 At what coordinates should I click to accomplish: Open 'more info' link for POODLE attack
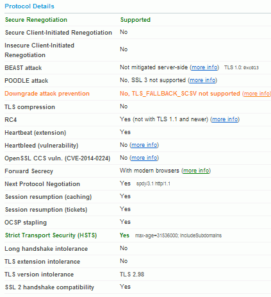[x=202, y=80]
